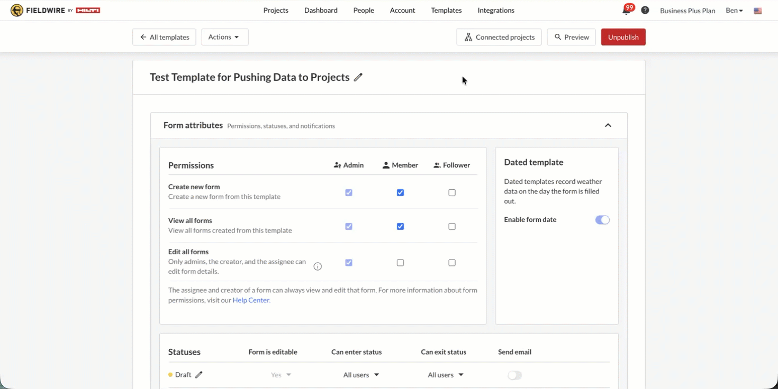Click the US flag language icon

(x=758, y=11)
